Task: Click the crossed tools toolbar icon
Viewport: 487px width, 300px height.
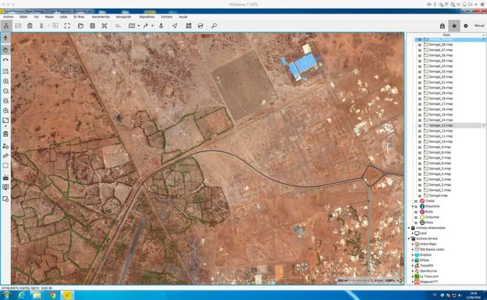Action: (104, 26)
